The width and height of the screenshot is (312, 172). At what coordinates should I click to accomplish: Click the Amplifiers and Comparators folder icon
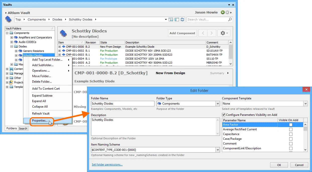pos(16,37)
